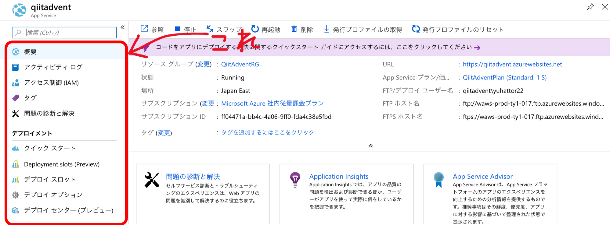Focus the 検索 (Ctrl+/) search field
This screenshot has width=610, height=225.
click(64, 33)
